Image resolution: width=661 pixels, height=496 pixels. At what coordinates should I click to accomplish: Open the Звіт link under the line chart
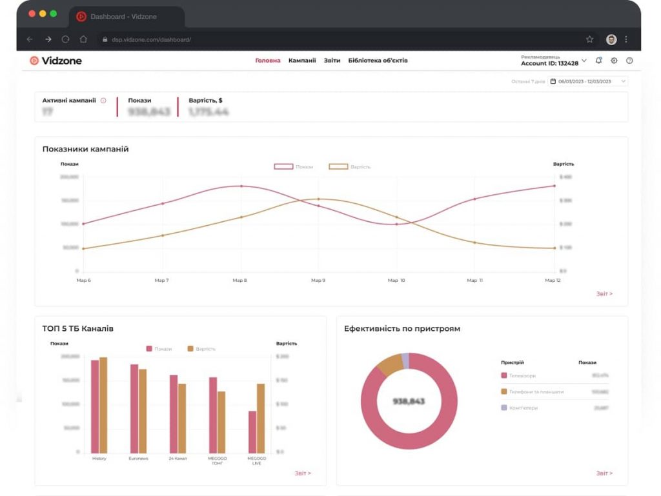[604, 293]
